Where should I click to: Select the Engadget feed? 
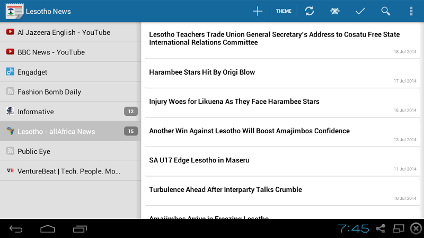coord(32,72)
